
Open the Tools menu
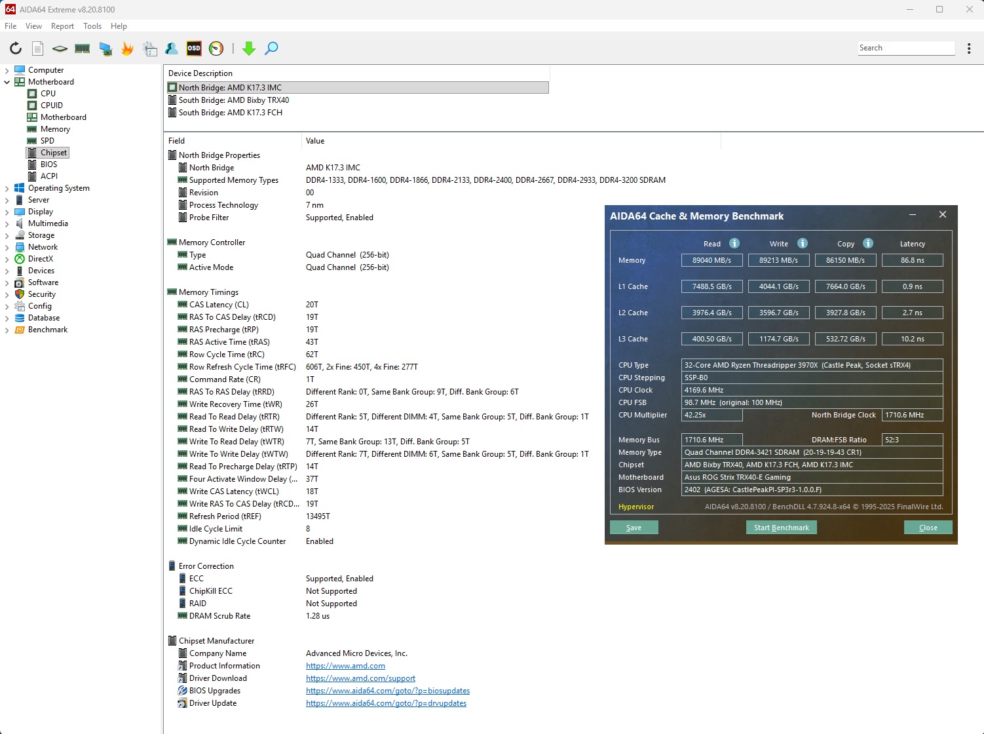point(92,26)
